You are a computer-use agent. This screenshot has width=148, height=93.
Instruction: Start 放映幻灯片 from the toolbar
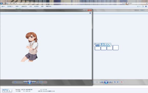(x=24, y=6)
